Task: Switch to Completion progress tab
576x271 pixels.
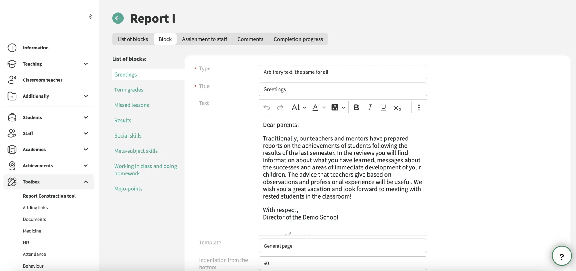Action: [298, 39]
